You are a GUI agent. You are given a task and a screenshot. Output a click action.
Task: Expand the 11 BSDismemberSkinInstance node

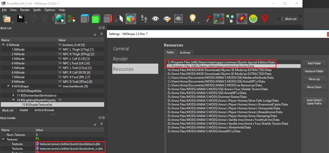coord(14,95)
